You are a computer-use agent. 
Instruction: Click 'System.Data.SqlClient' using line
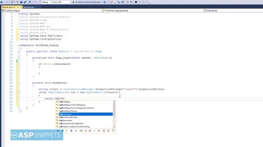46,36
